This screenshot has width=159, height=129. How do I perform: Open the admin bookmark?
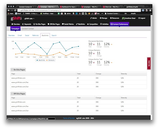coord(68,13)
